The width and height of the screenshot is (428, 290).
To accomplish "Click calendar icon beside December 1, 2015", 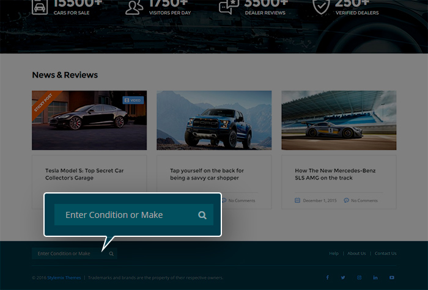I will point(297,200).
